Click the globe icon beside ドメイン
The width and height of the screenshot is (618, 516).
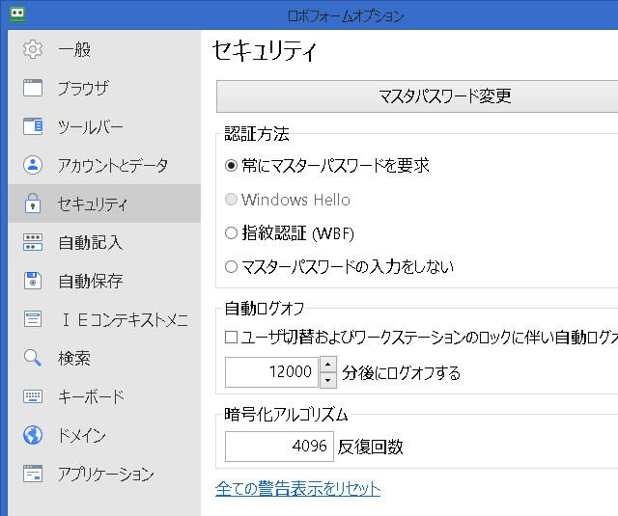click(33, 435)
